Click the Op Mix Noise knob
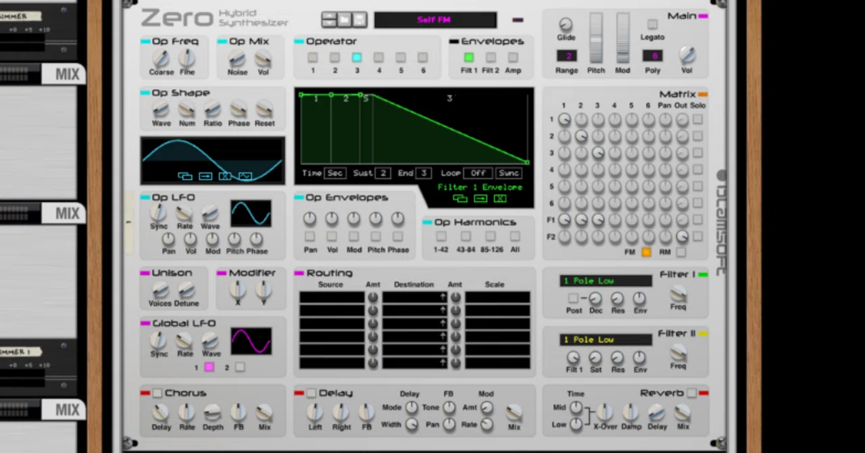865x453 pixels. tap(237, 59)
